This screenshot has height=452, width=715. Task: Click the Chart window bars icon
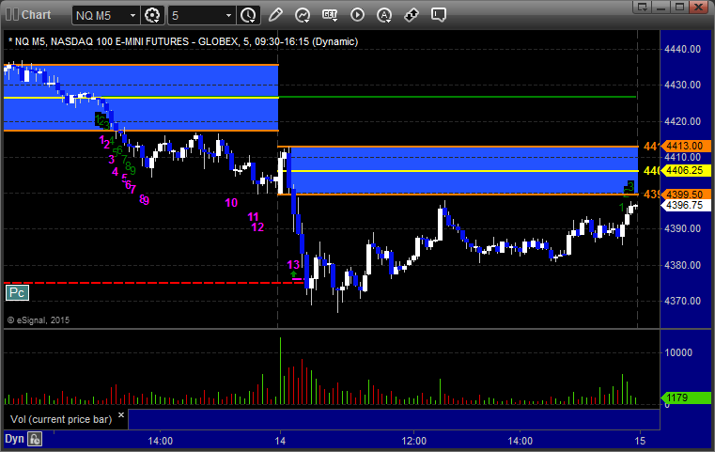(12, 15)
